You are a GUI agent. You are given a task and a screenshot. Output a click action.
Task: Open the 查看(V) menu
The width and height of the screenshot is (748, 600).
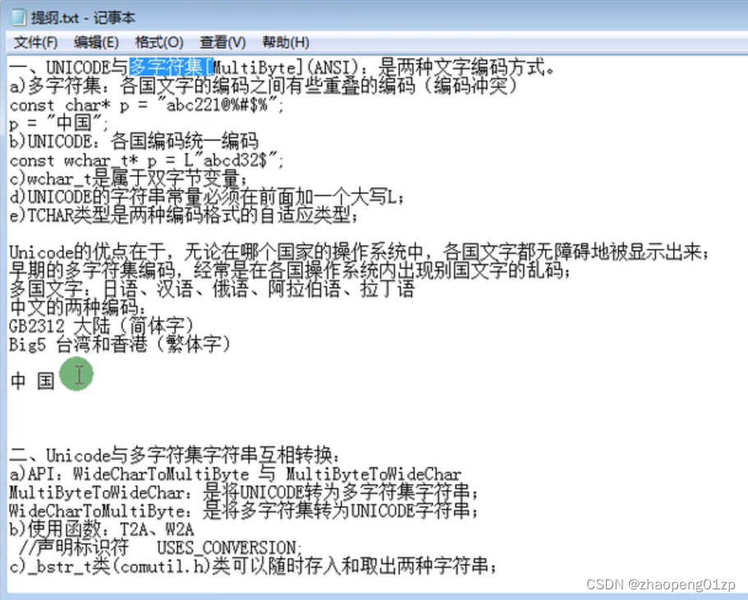tap(223, 43)
